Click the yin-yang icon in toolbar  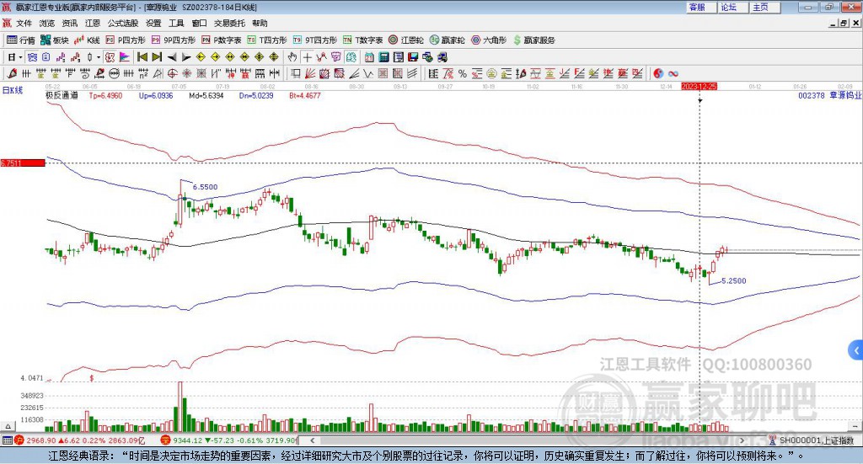[x=658, y=73]
